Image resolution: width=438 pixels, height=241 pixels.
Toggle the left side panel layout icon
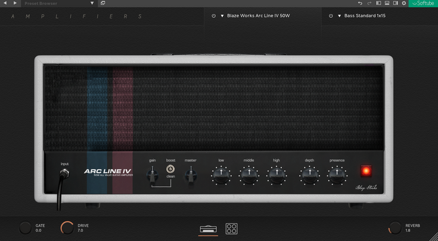pyautogui.click(x=378, y=3)
